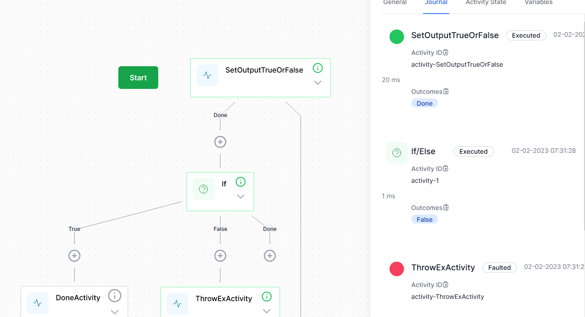
Task: Expand the SetOutputTrueOrFalse node chevron
Action: tap(318, 83)
